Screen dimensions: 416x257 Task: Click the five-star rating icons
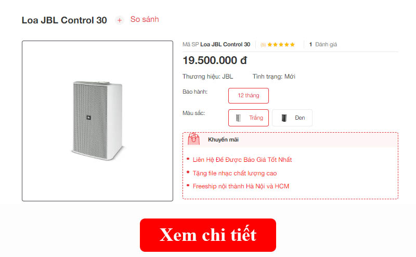tap(281, 45)
